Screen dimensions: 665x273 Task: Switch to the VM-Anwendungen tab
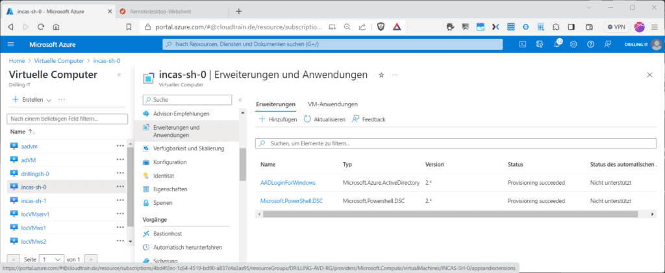(x=332, y=104)
